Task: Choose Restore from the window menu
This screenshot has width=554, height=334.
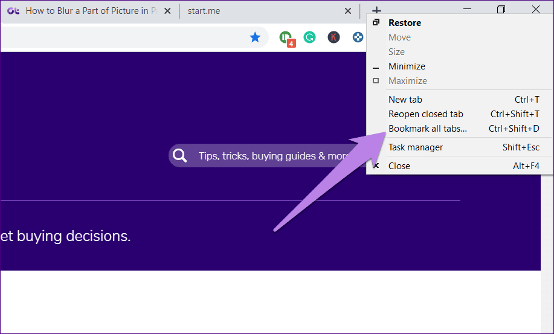Action: click(405, 23)
